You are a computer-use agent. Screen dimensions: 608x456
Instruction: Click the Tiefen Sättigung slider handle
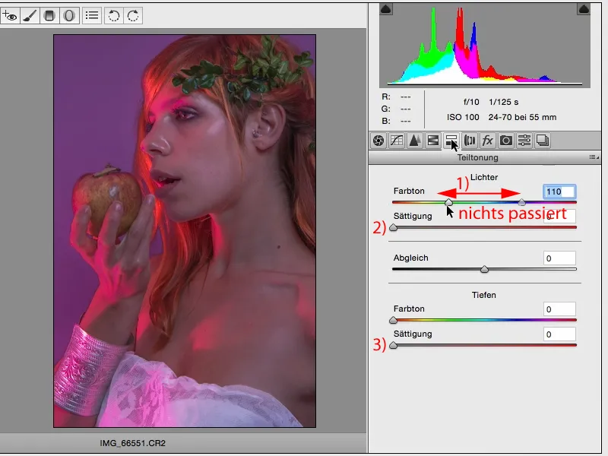(x=393, y=345)
